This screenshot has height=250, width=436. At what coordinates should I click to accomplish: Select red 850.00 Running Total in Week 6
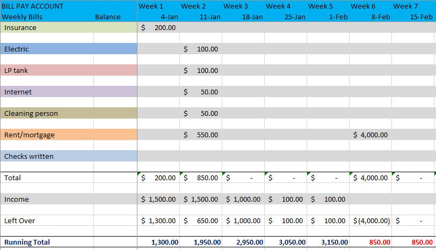(x=370, y=242)
